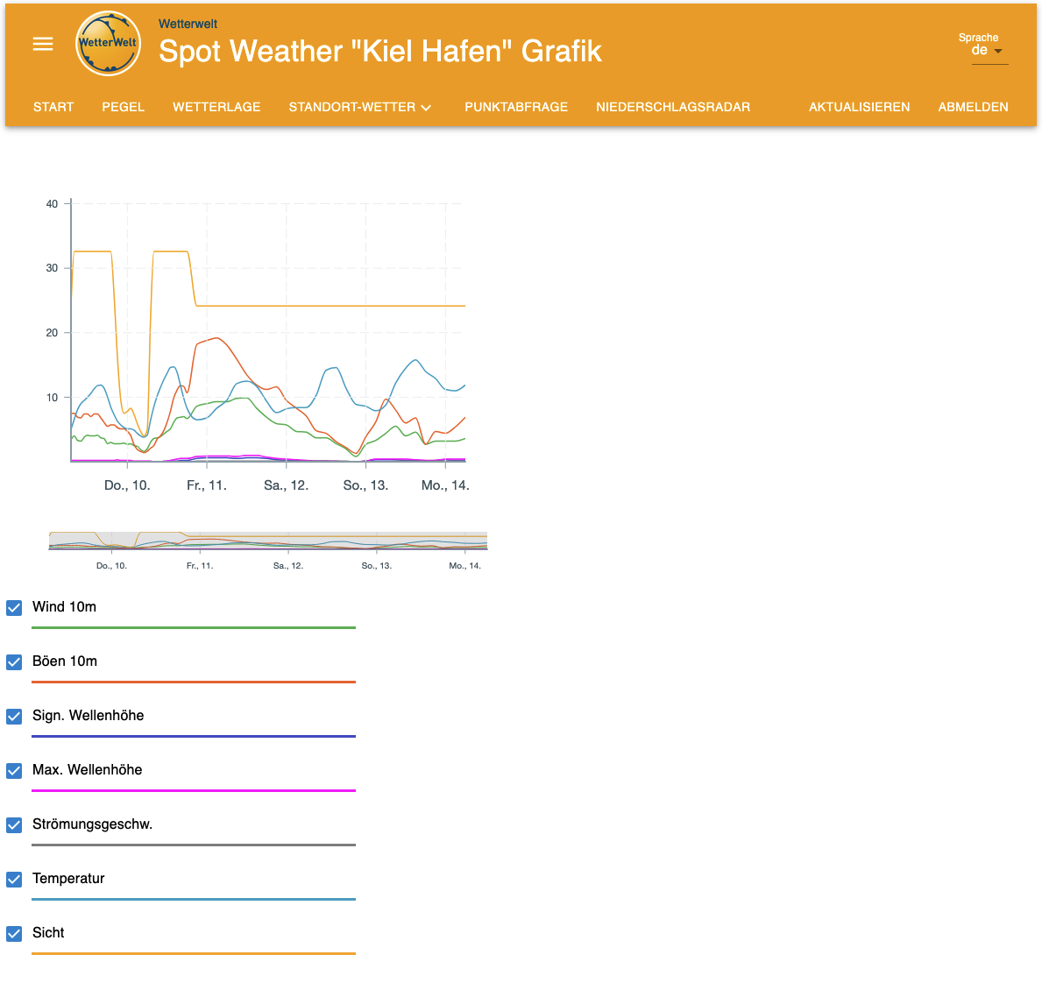Toggle the Temperatur checkbox
Viewport: 1042px width, 983px height.
tap(14, 879)
